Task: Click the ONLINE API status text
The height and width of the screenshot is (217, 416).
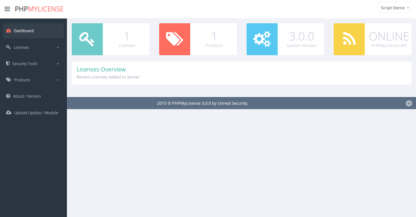Action: click(x=389, y=37)
